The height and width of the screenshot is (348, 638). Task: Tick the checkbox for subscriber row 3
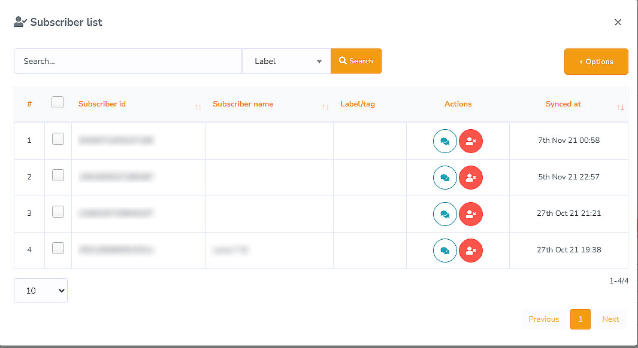coord(58,212)
